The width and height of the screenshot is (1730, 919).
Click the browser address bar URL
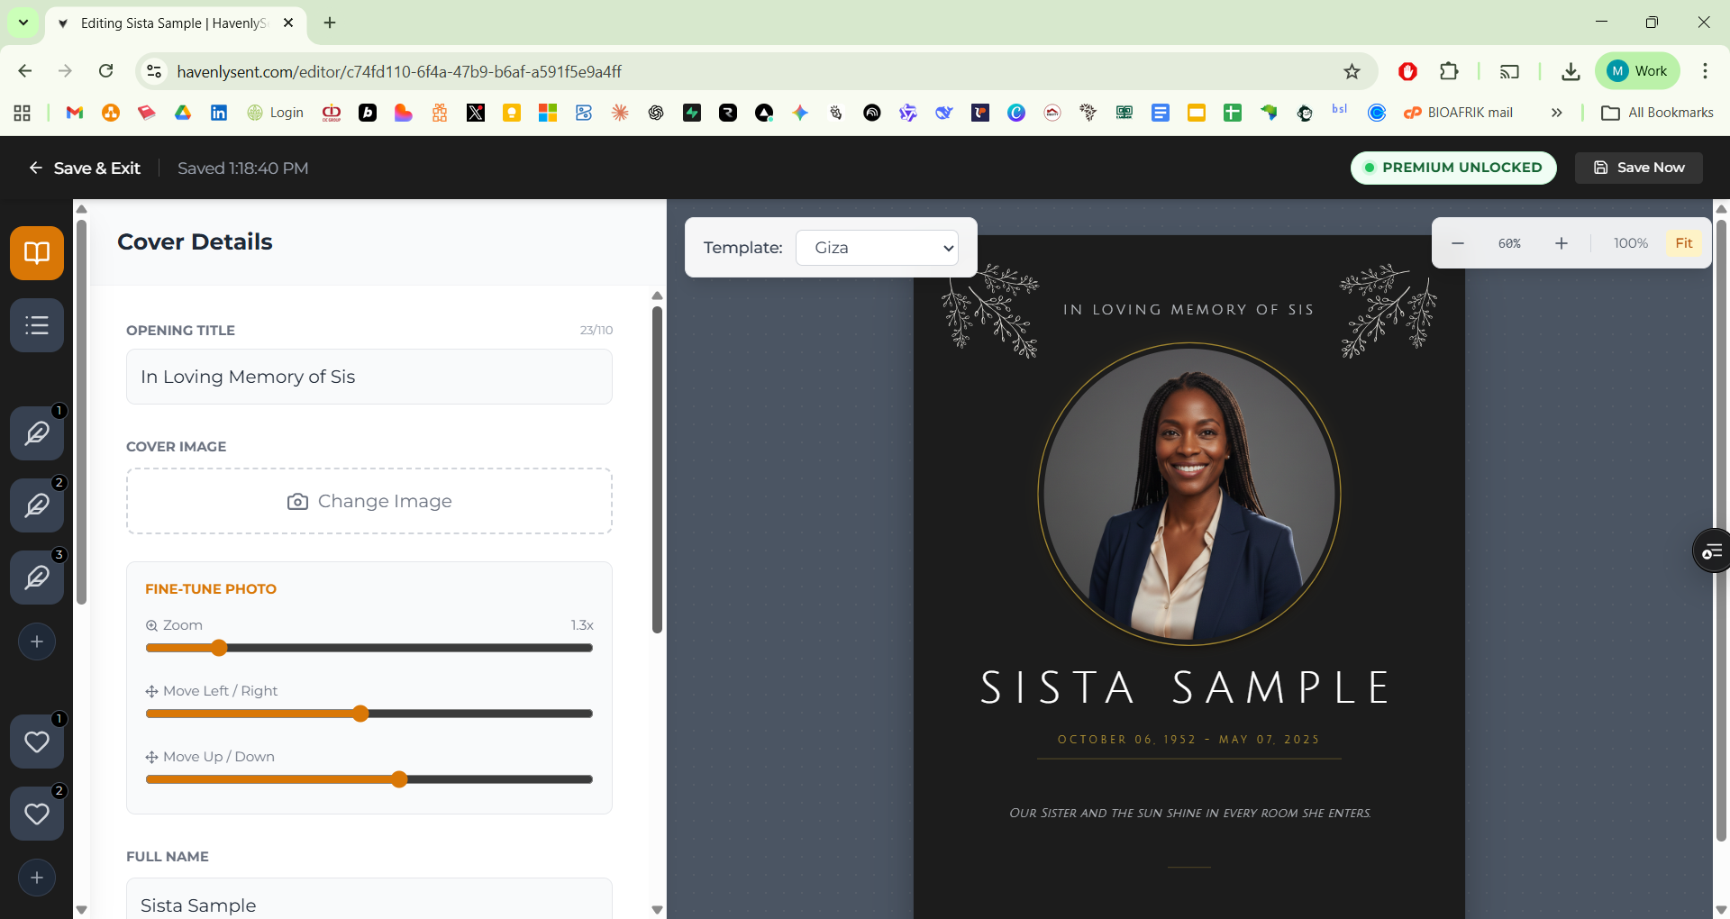[x=398, y=71]
